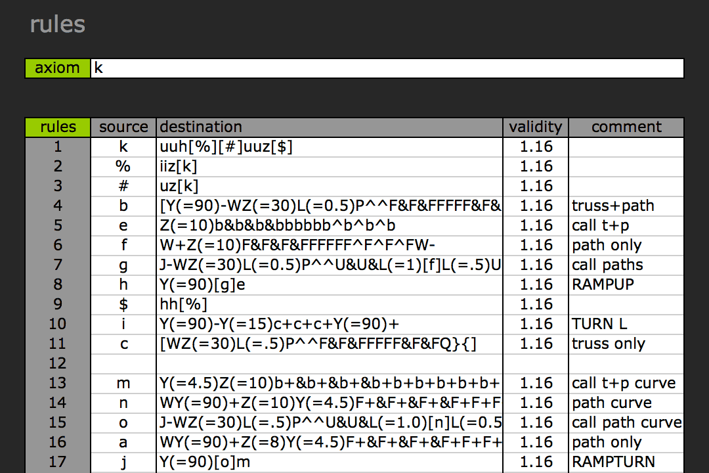Click the source cell containing % symbol
This screenshot has width=709, height=473.
(123, 167)
